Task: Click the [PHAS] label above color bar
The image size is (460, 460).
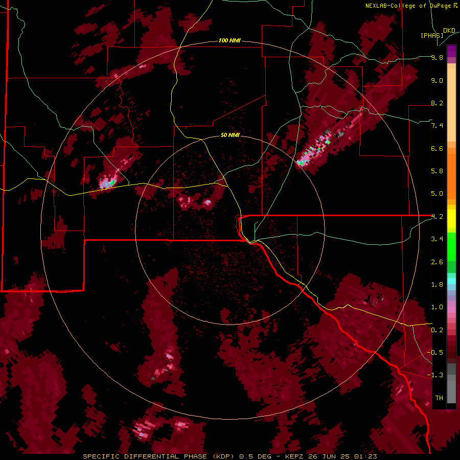Action: click(x=432, y=35)
